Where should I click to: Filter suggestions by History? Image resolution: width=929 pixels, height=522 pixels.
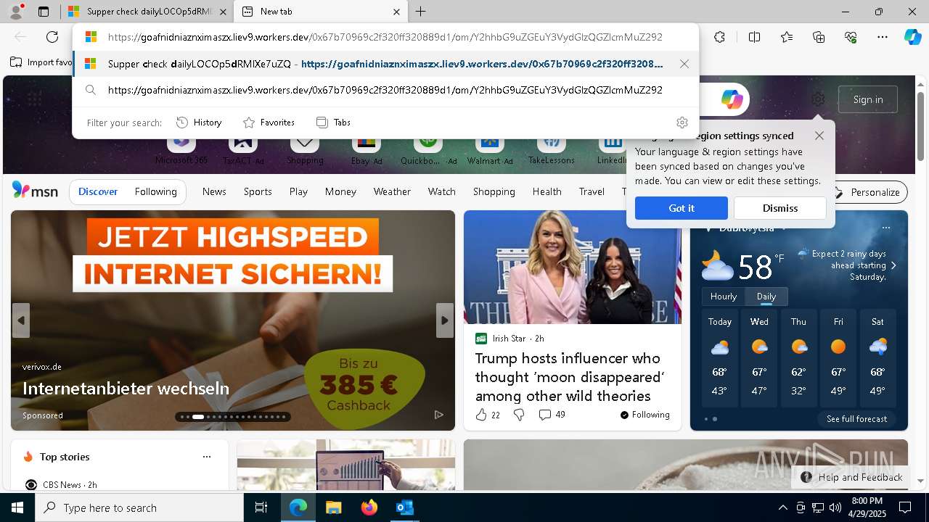199,123
